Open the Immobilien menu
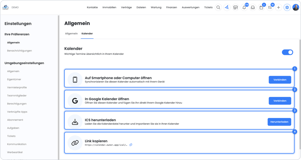 [x=109, y=8]
